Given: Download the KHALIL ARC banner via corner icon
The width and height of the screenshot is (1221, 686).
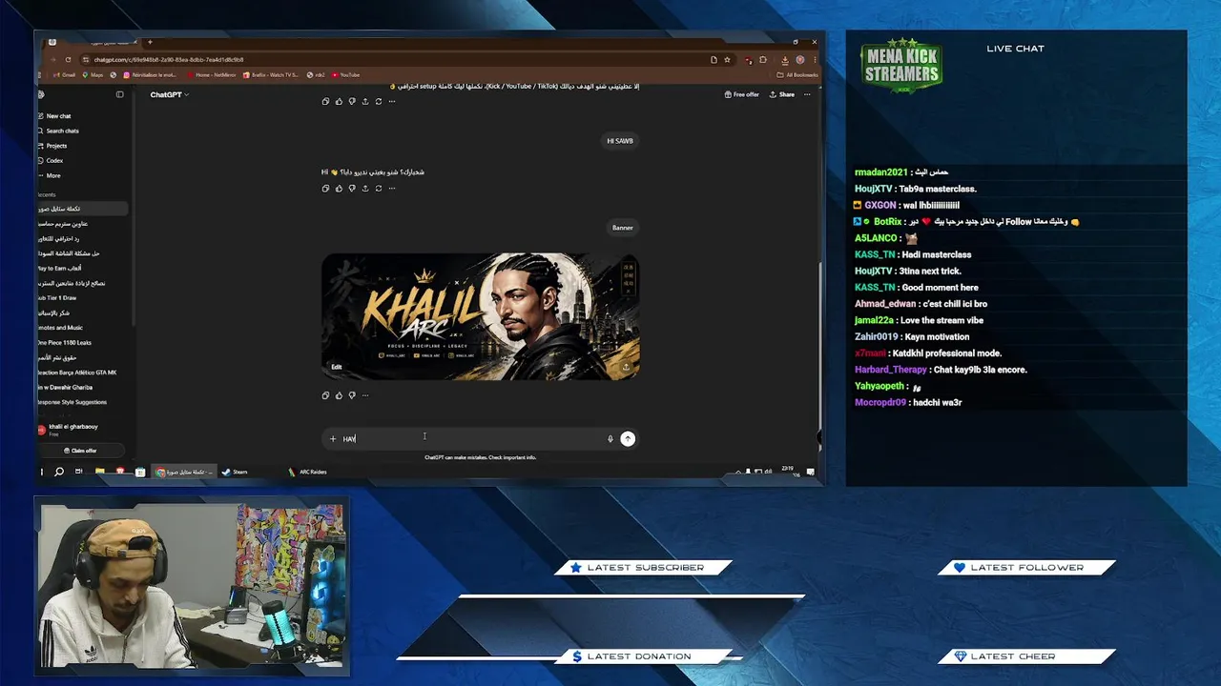Looking at the screenshot, I should point(626,367).
